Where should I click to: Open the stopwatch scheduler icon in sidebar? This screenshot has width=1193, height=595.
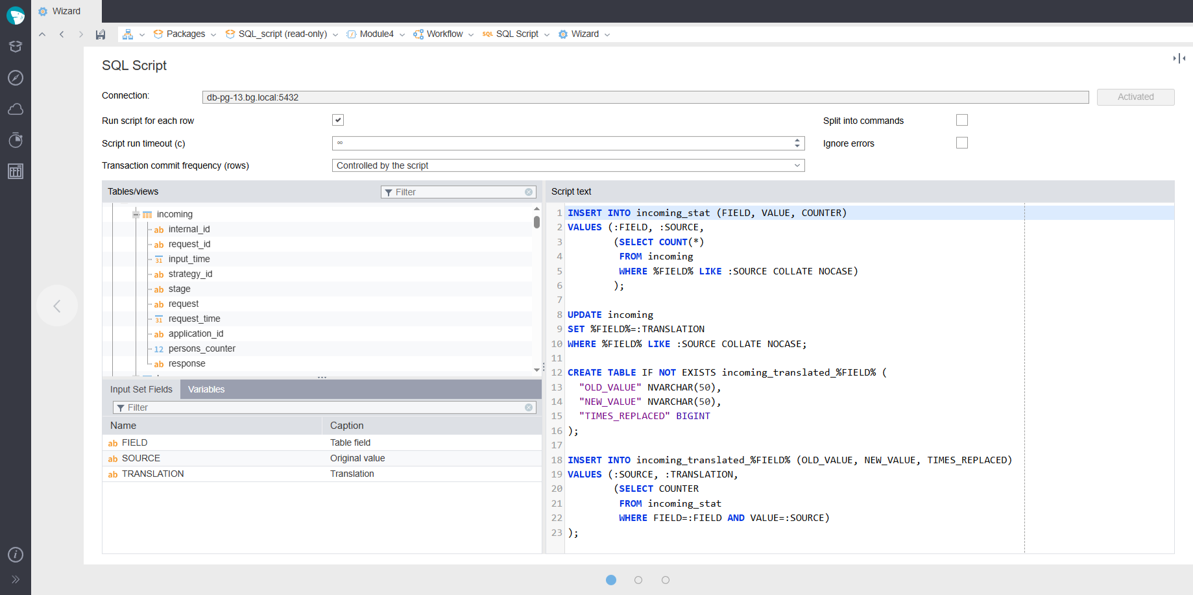[16, 140]
